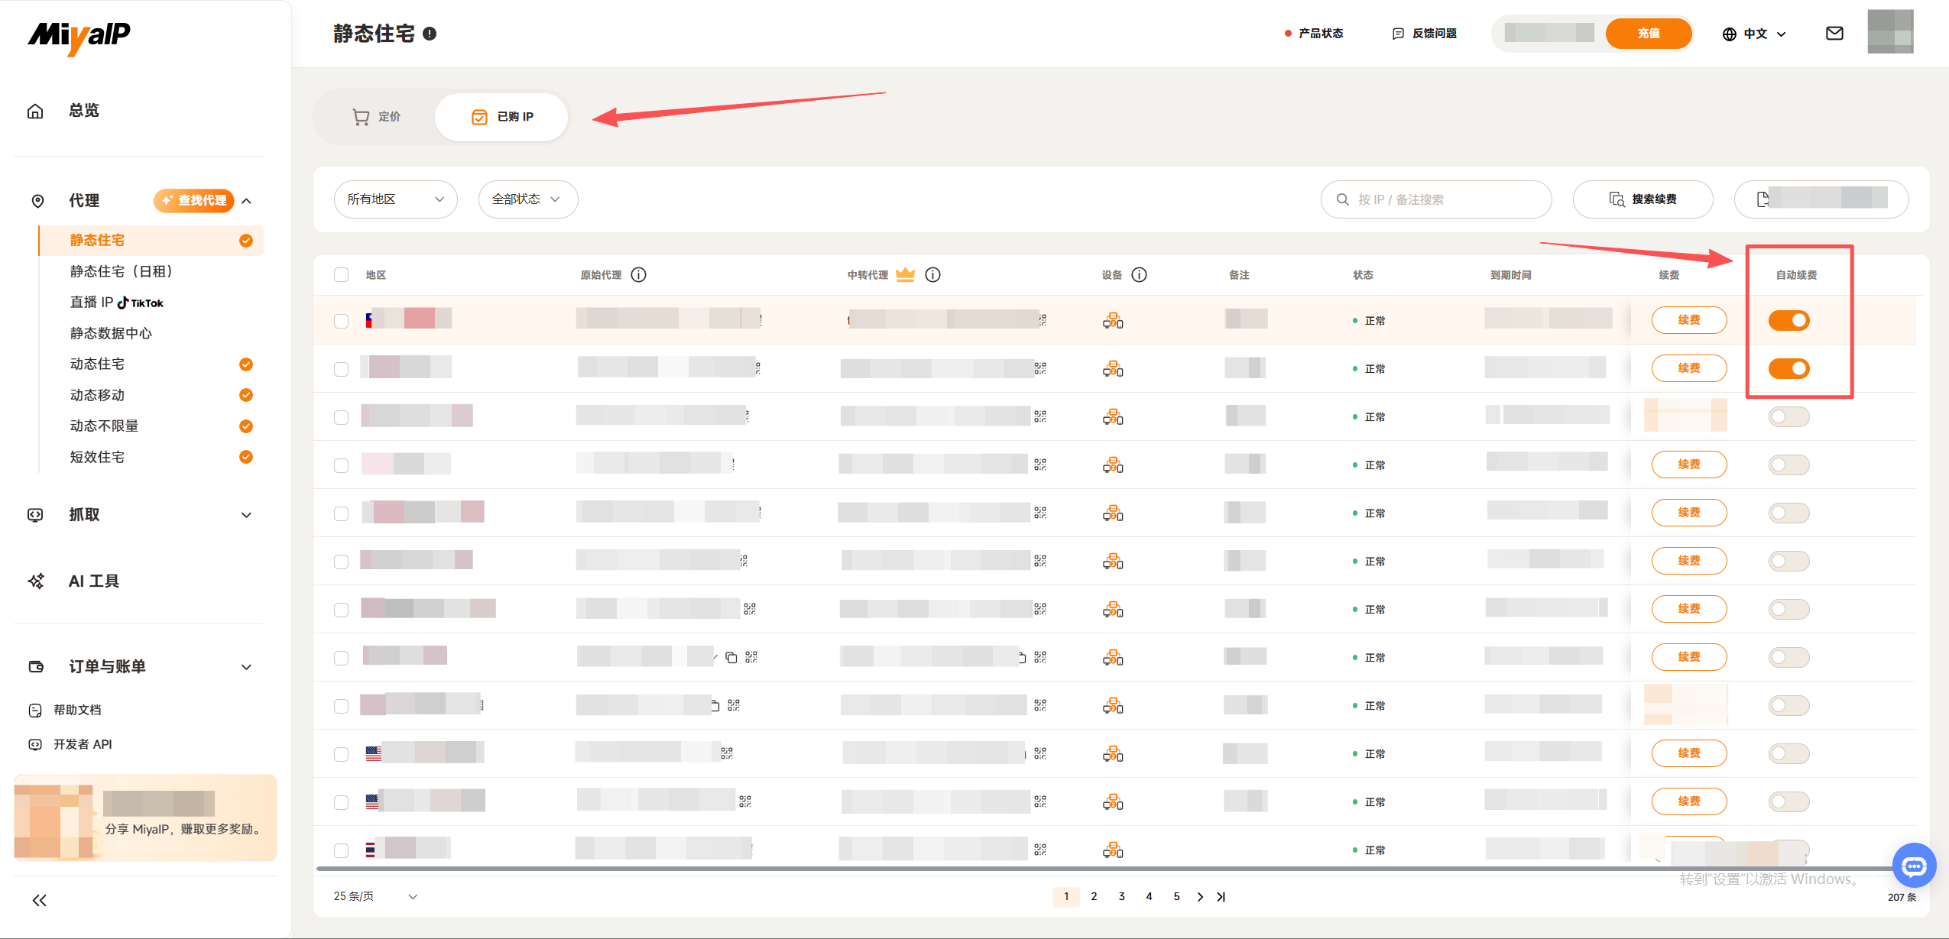Click the user avatar in top right
This screenshot has height=939, width=1949.
tap(1890, 32)
